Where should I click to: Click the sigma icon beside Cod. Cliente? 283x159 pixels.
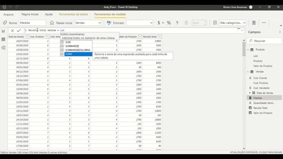point(250,78)
